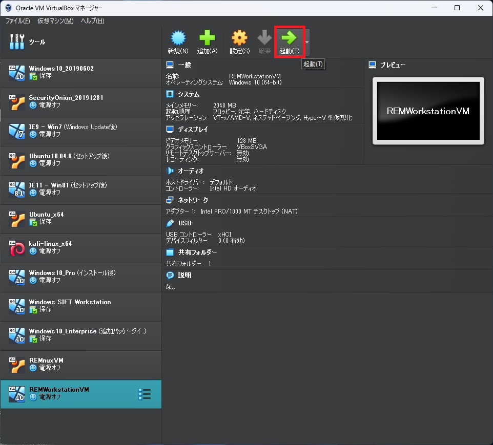
Task: Click the プレビュー section header
Action: tap(393, 65)
